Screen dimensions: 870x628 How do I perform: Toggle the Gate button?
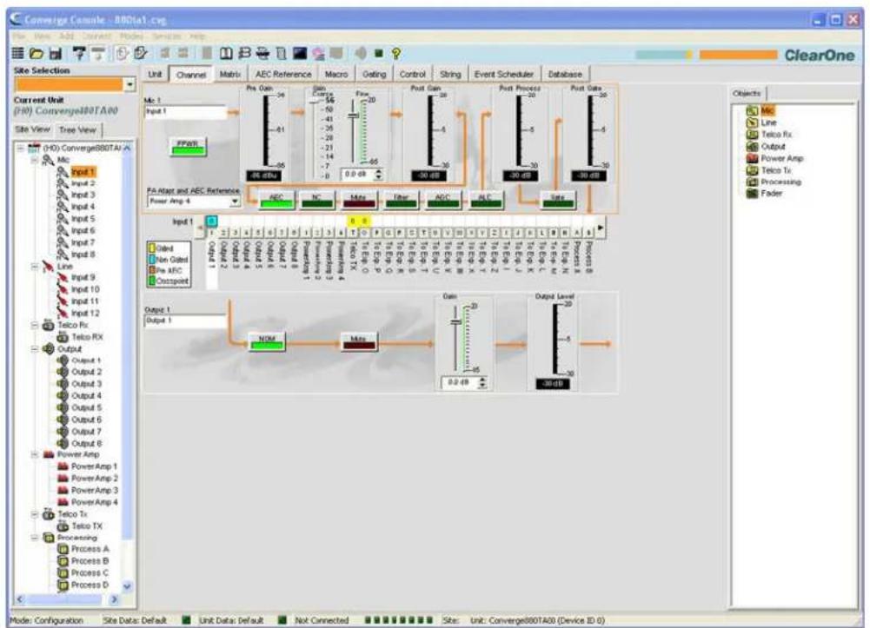pyautogui.click(x=558, y=200)
